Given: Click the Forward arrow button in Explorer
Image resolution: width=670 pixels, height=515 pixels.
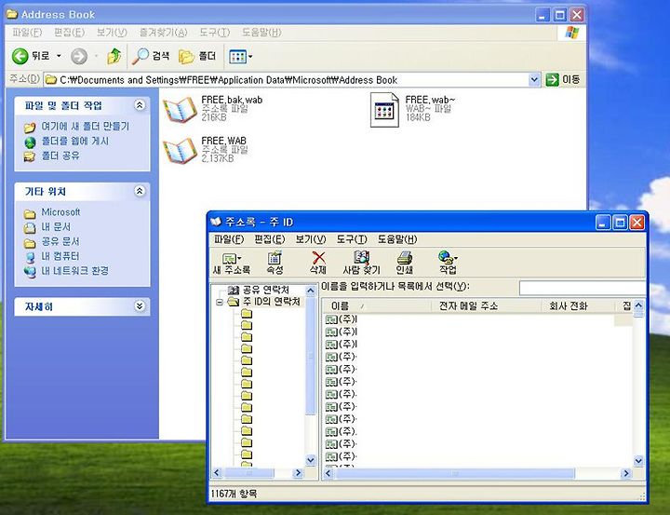Looking at the screenshot, I should tap(78, 56).
